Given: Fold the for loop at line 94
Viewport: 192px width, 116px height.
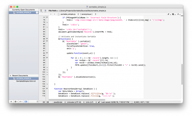Looking at the screenshot, I should [x=47, y=58].
